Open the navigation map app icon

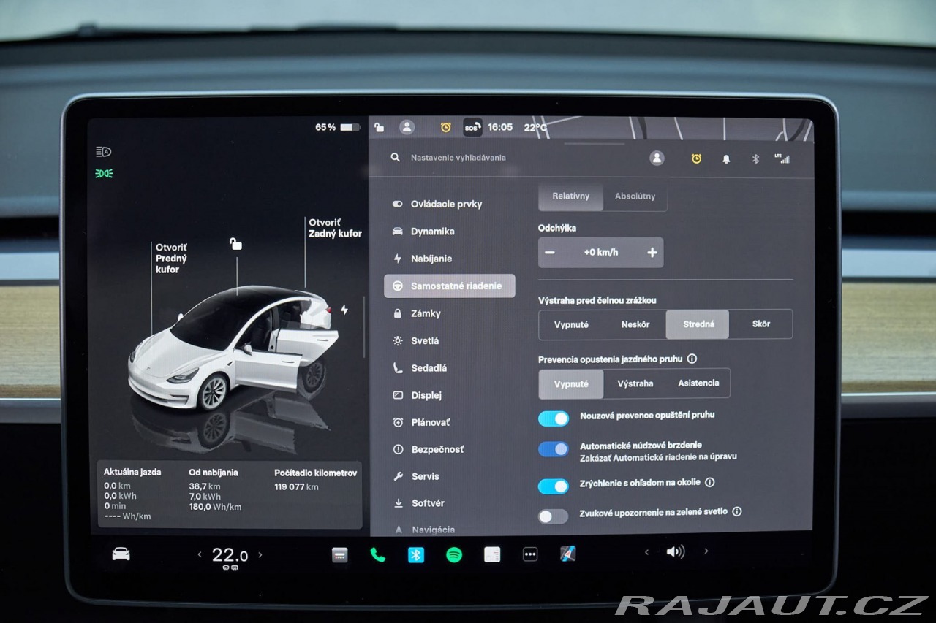click(x=567, y=554)
